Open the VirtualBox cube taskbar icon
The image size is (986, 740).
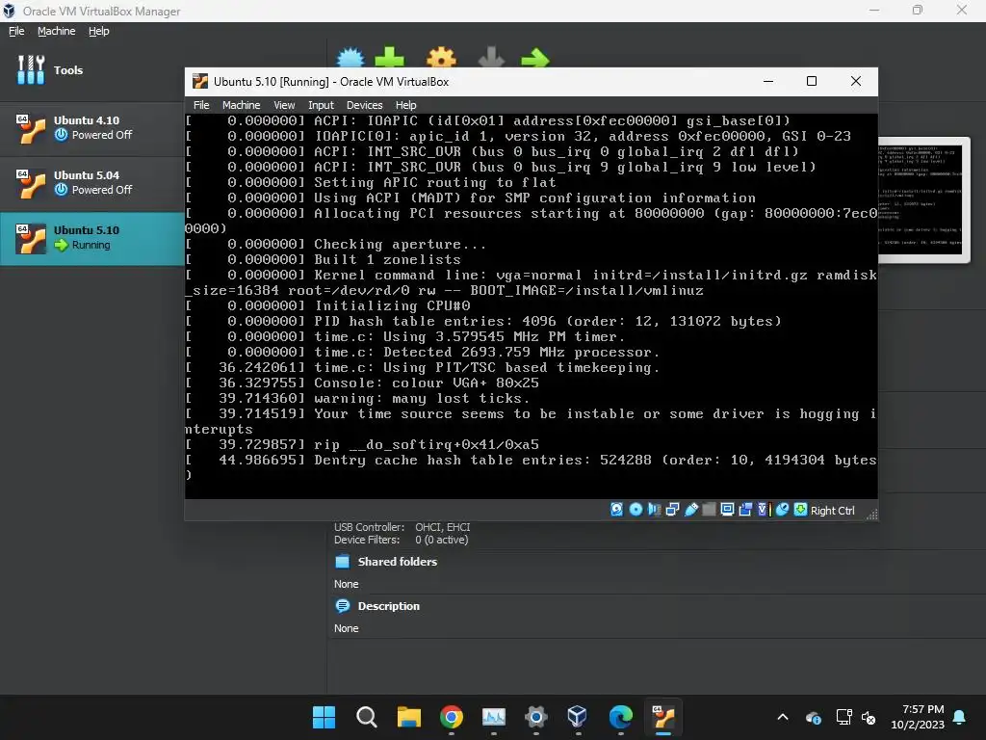578,717
